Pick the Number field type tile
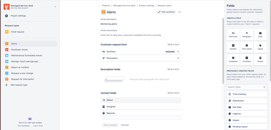Screen dimensions: 271x130 (233, 47)
